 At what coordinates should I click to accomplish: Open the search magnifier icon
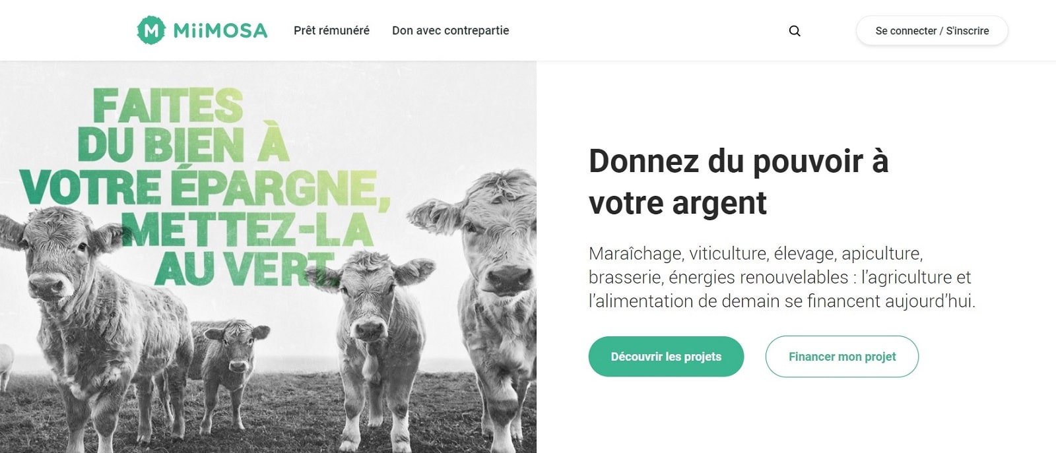(795, 31)
